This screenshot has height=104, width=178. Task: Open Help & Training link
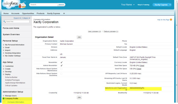pos(144,5)
